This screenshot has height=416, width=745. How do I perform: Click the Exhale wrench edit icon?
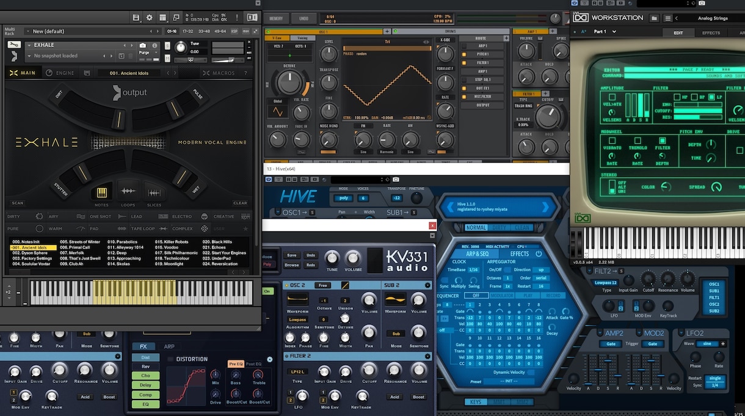(x=13, y=45)
